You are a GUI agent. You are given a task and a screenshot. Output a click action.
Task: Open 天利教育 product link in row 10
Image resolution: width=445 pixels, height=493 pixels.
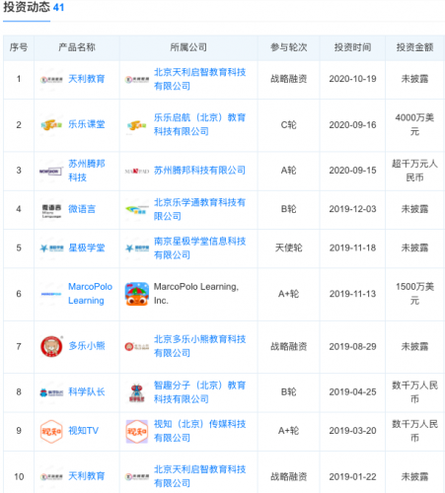tap(87, 476)
